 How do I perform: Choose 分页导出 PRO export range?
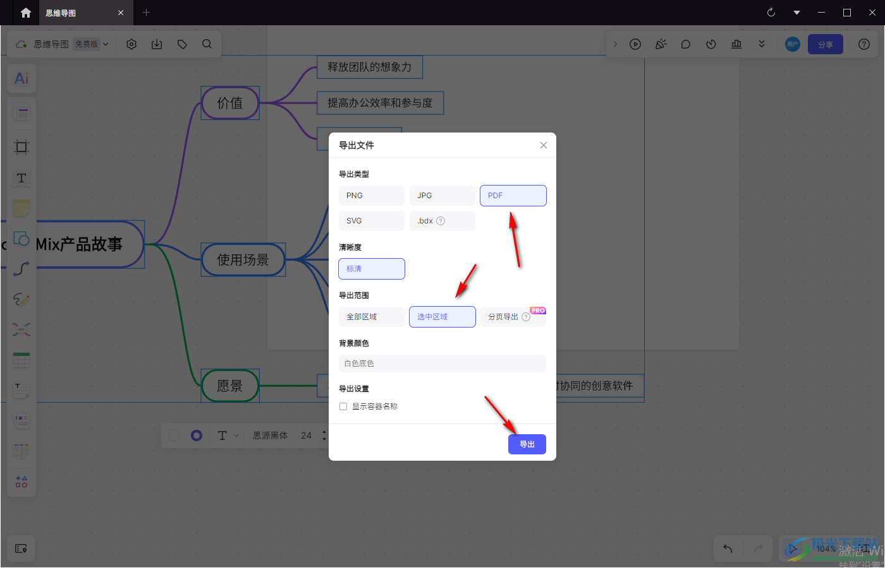513,317
